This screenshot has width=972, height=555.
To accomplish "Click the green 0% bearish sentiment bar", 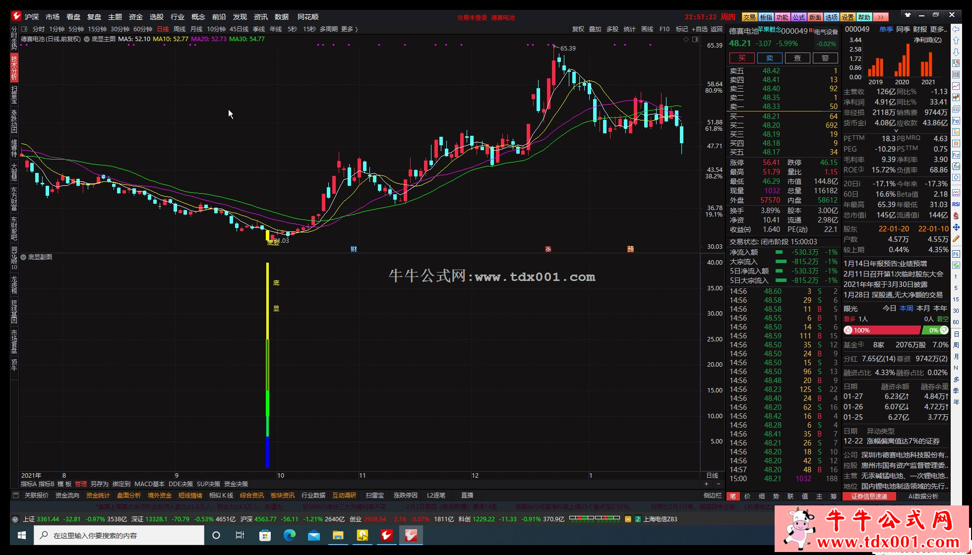I will click(x=935, y=330).
